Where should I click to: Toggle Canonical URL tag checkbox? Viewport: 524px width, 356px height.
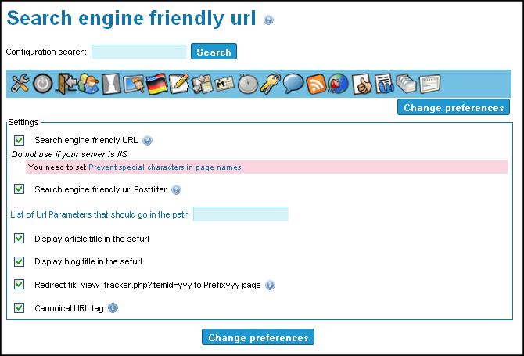point(19,307)
